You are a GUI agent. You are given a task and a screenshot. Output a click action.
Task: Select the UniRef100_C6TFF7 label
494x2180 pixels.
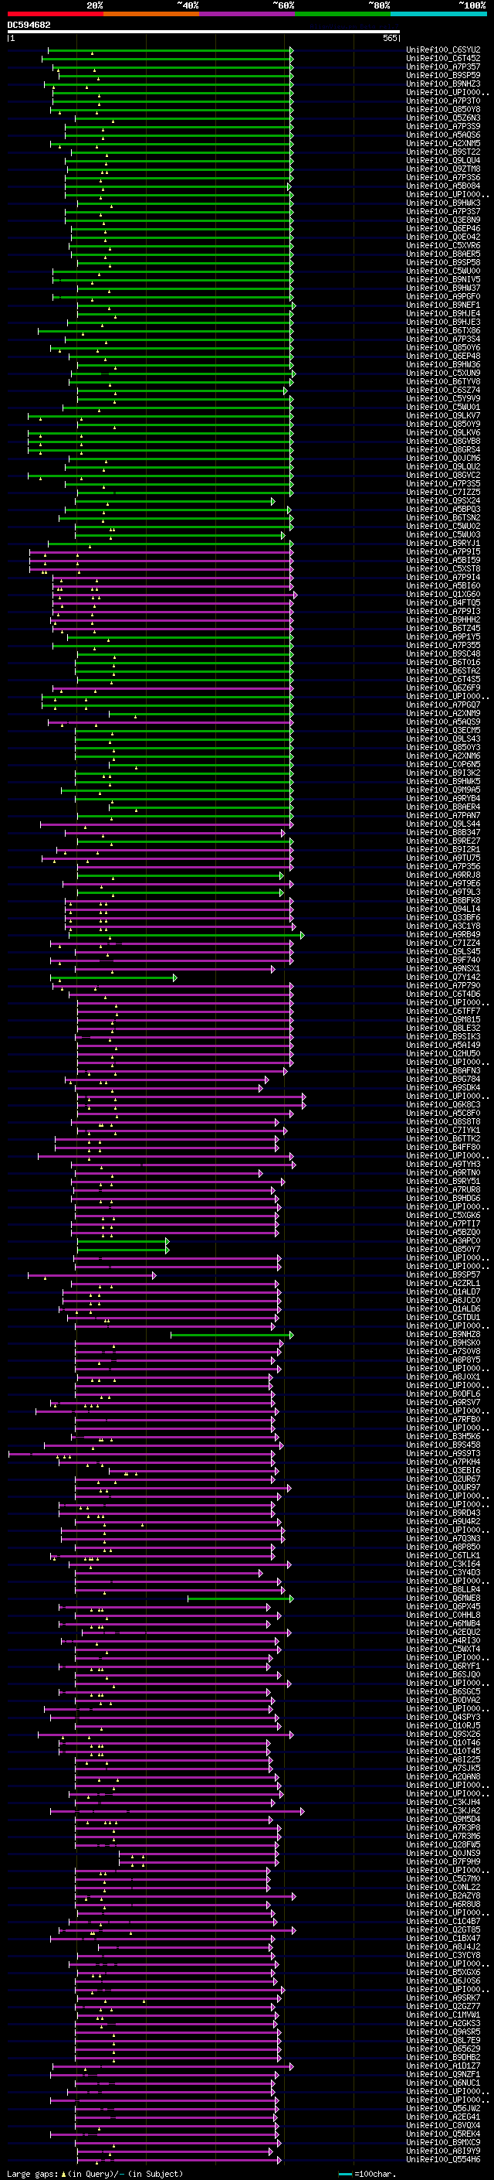(443, 1012)
